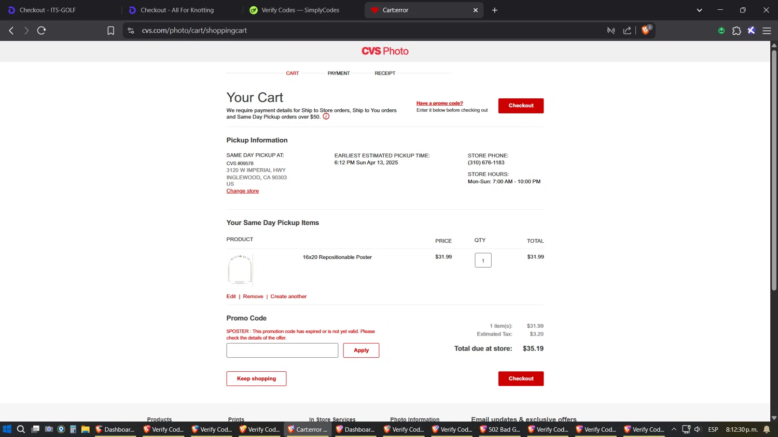Open a new browser tab
Image resolution: width=778 pixels, height=437 pixels.
point(495,10)
